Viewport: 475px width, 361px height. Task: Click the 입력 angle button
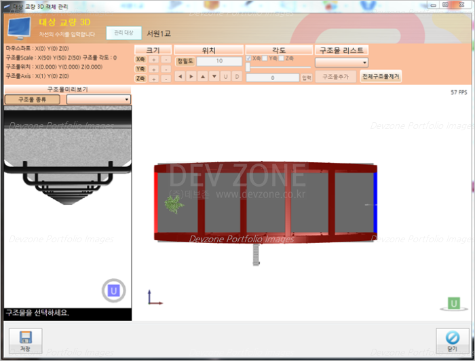tap(307, 78)
